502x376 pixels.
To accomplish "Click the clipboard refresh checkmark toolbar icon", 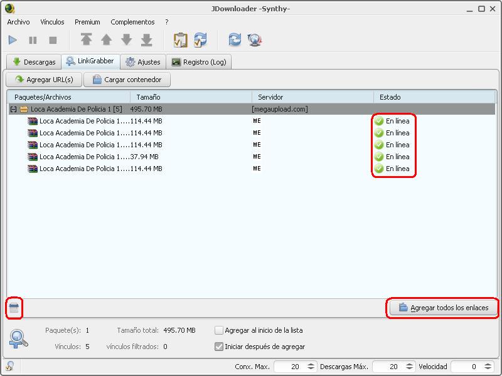I will click(200, 40).
